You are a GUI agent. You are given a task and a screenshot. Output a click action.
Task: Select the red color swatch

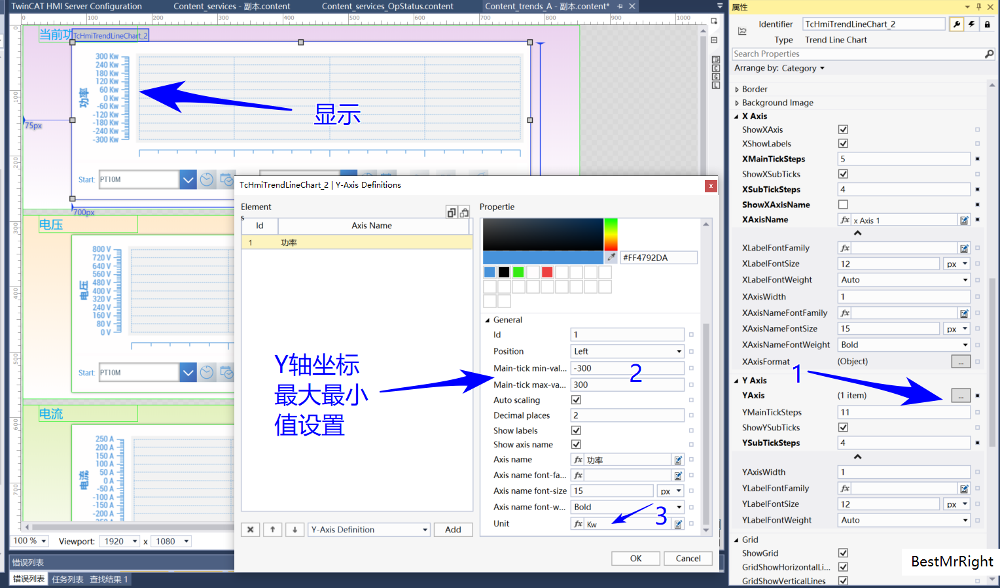547,272
